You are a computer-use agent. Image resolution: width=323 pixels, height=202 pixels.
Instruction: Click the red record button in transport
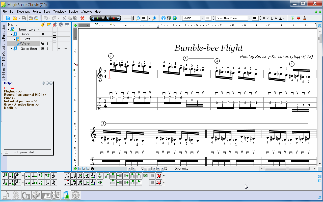[x=114, y=18]
